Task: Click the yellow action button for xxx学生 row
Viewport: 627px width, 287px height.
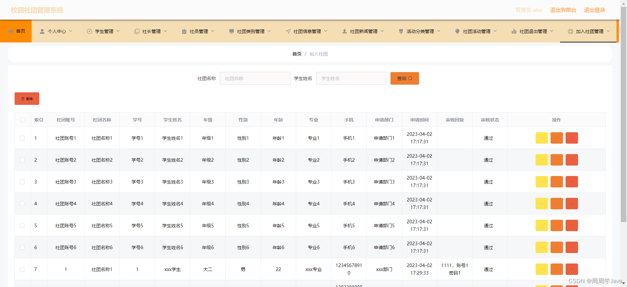Action: point(541,269)
